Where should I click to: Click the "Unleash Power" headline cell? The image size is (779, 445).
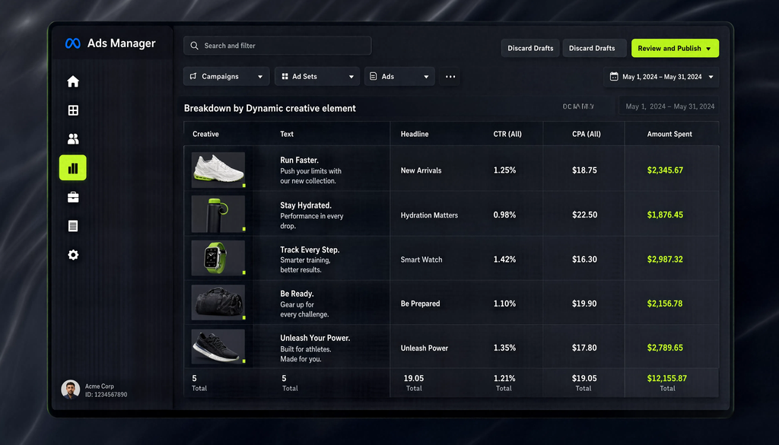click(424, 348)
